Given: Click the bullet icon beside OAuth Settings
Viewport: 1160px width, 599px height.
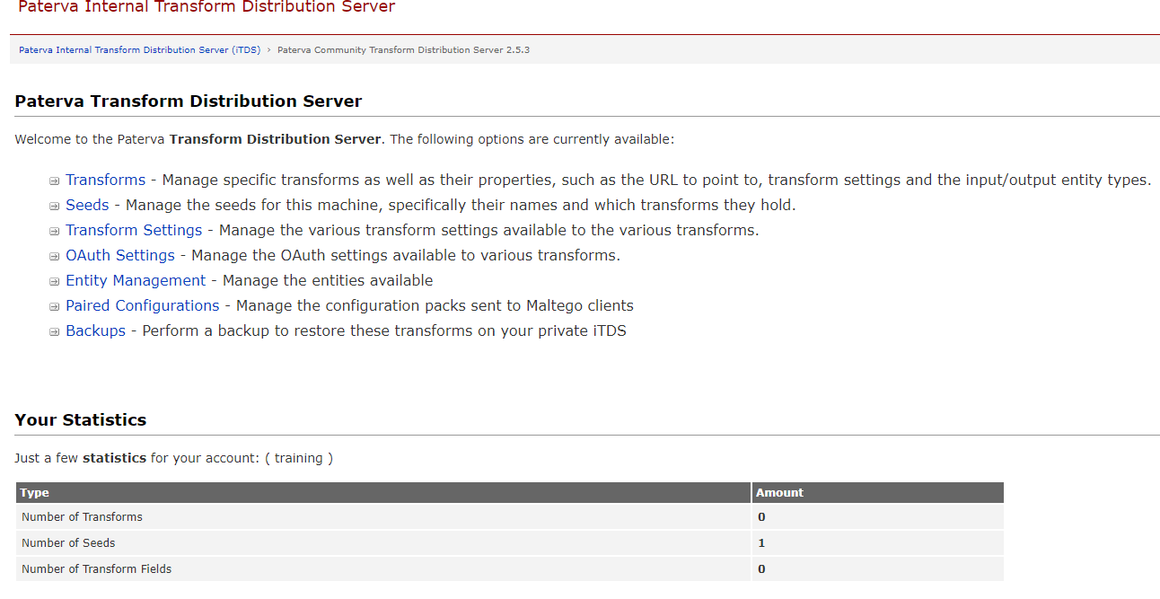Looking at the screenshot, I should point(55,256).
